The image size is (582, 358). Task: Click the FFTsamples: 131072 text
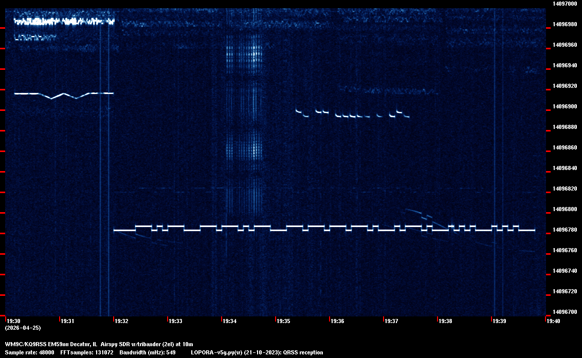click(x=87, y=352)
